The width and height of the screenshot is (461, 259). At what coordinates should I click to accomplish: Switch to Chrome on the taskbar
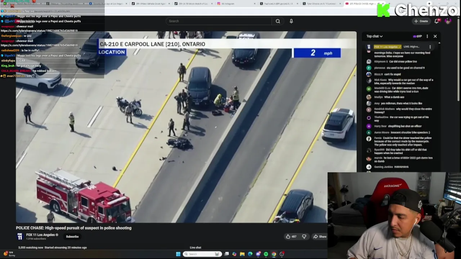click(x=274, y=254)
